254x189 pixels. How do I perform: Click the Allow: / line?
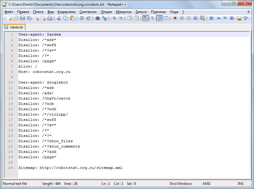[28, 66]
